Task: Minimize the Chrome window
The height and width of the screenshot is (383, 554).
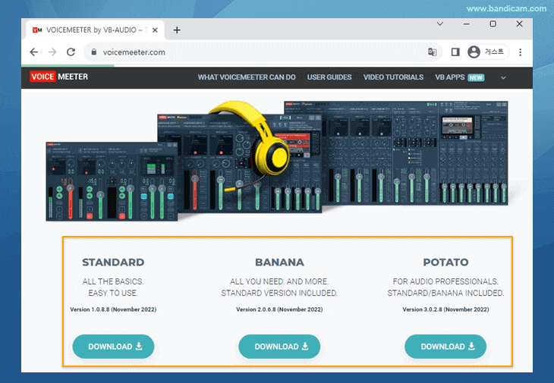Action: click(467, 24)
